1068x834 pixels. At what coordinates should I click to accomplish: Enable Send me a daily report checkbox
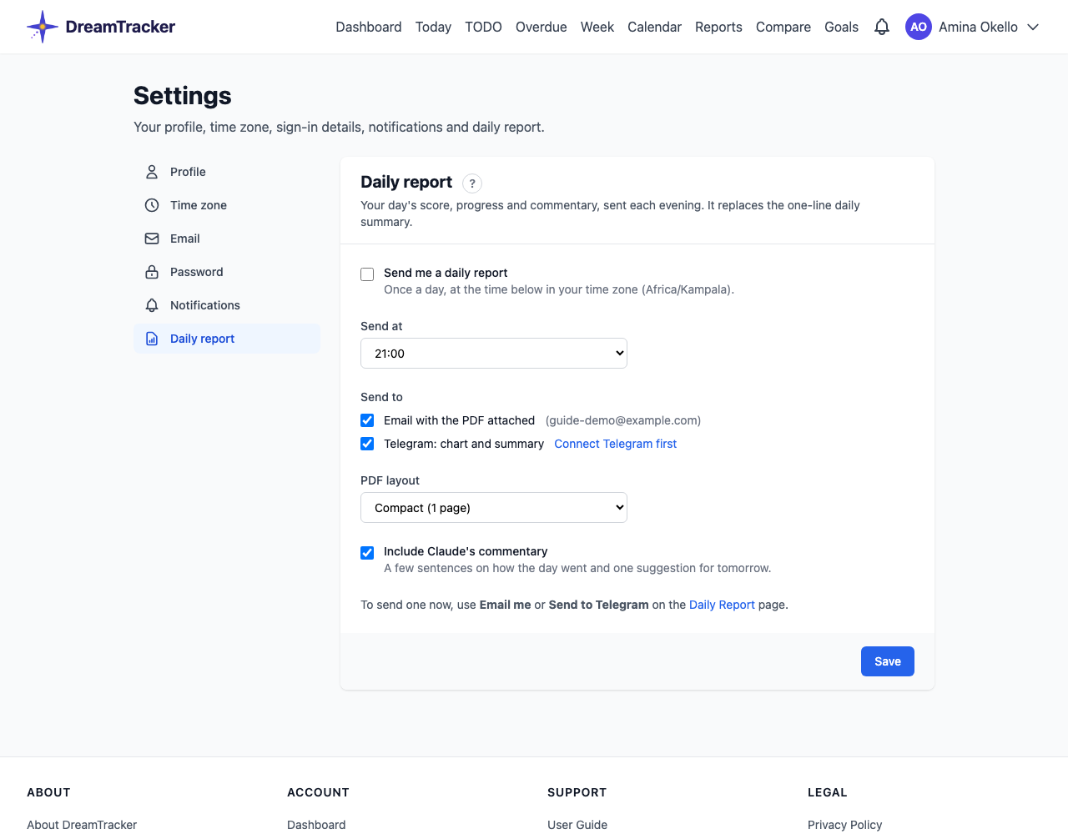[367, 274]
